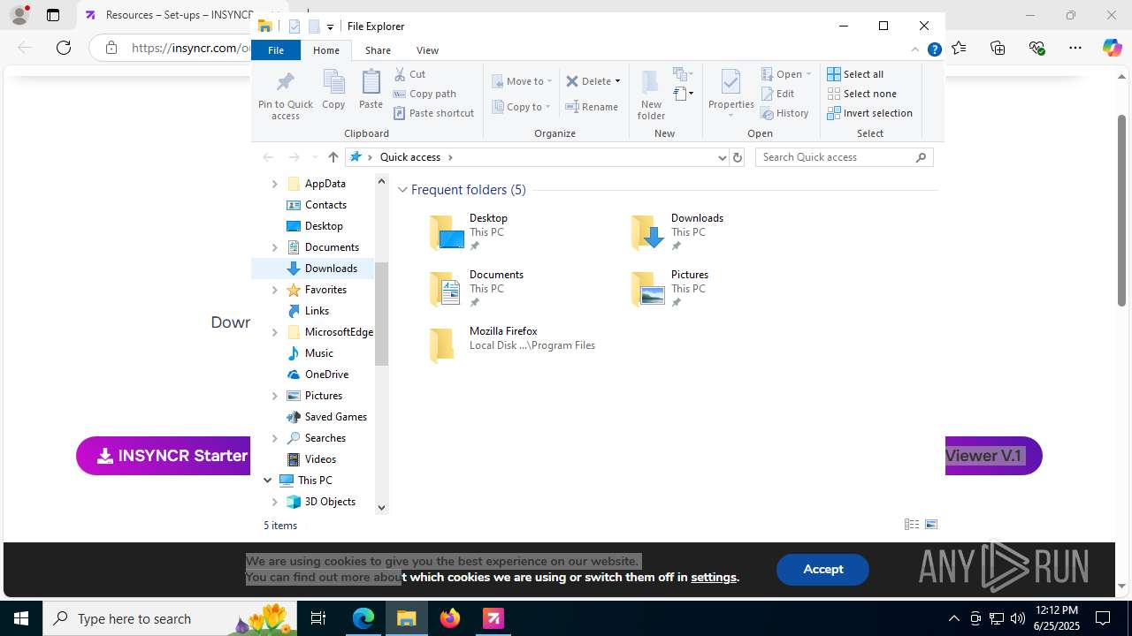1132x636 pixels.
Task: Collapse the This PC tree node
Action: click(x=267, y=481)
